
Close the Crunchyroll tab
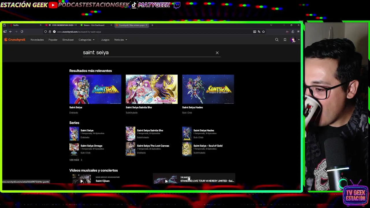coord(147,25)
